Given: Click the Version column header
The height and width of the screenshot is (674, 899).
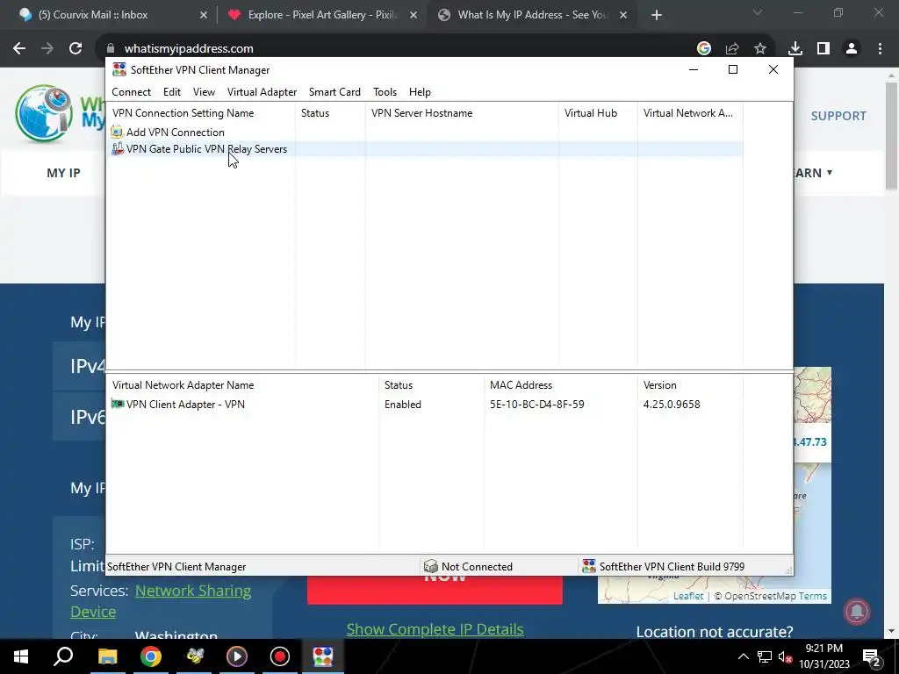Looking at the screenshot, I should tap(690, 385).
